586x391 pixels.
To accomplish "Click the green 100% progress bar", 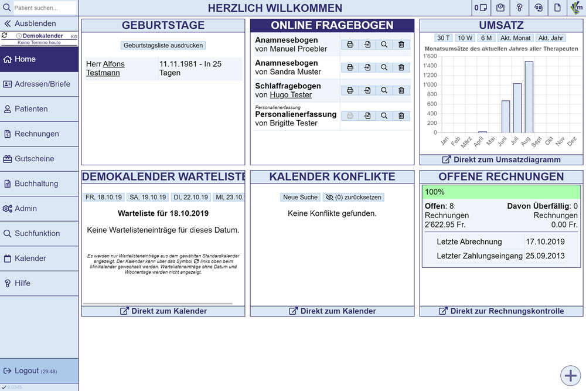I will (501, 192).
